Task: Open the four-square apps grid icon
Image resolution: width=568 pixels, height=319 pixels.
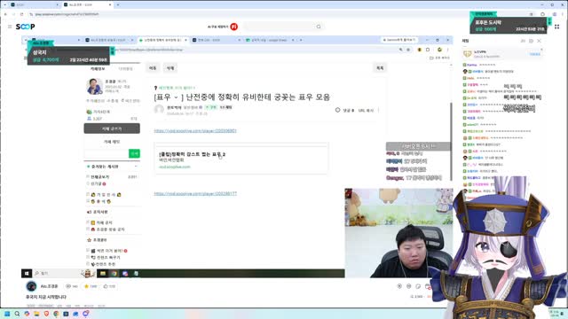Action: (x=556, y=27)
